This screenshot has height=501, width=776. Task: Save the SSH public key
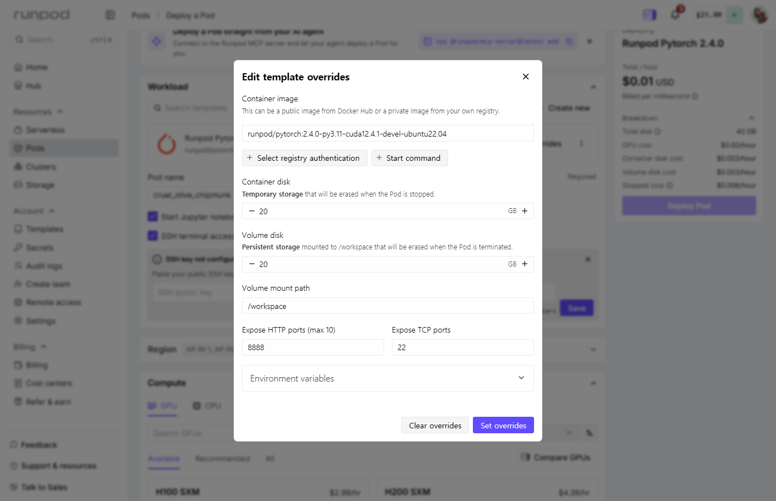(576, 308)
